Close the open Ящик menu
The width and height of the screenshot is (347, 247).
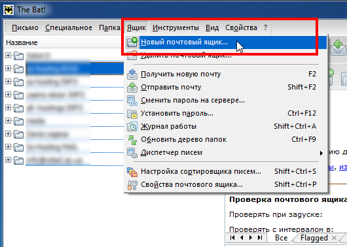point(136,27)
